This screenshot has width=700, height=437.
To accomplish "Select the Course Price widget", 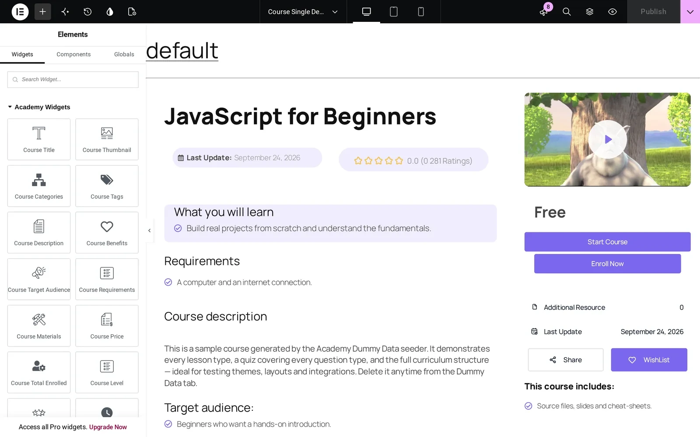I will click(107, 326).
